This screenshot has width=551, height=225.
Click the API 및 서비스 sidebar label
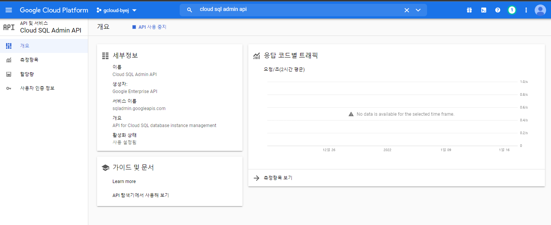(34, 23)
